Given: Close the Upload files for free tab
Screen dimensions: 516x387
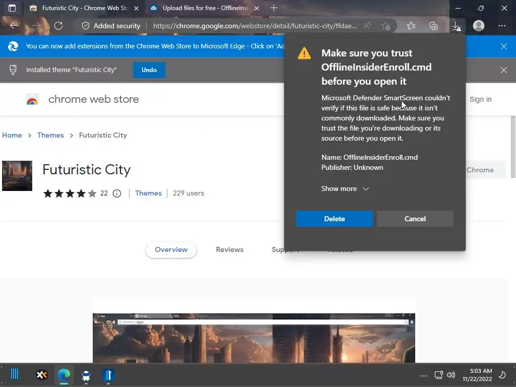Looking at the screenshot, I should [x=256, y=8].
